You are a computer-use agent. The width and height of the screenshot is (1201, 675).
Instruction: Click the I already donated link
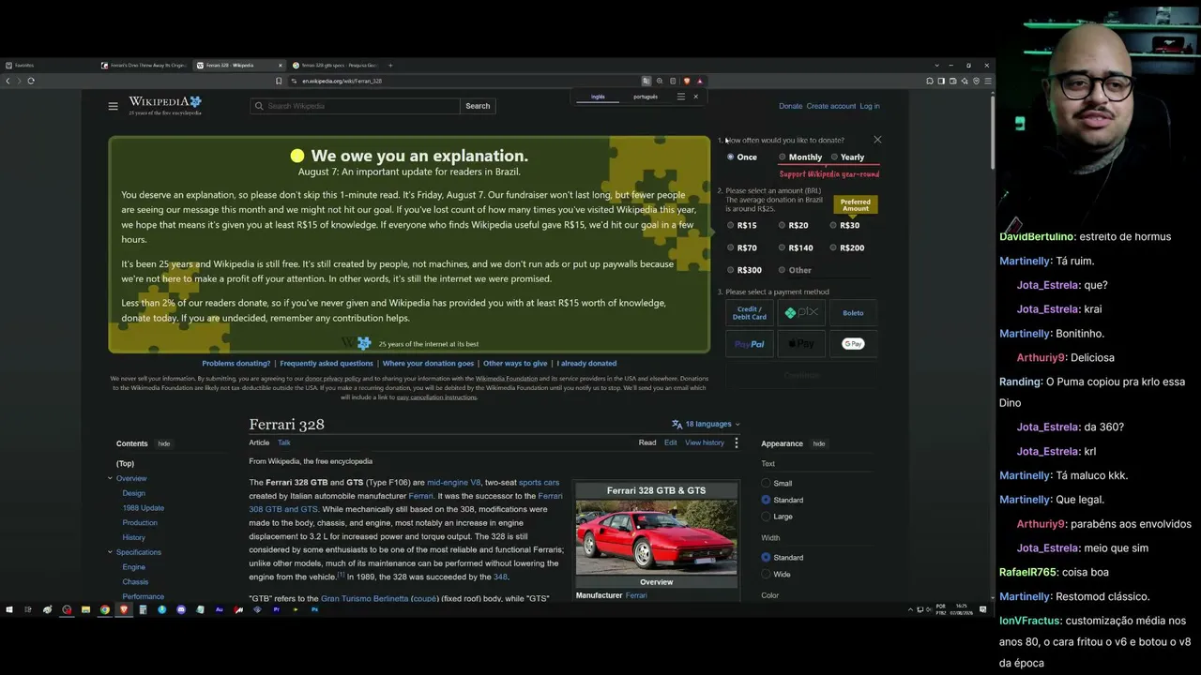(586, 363)
